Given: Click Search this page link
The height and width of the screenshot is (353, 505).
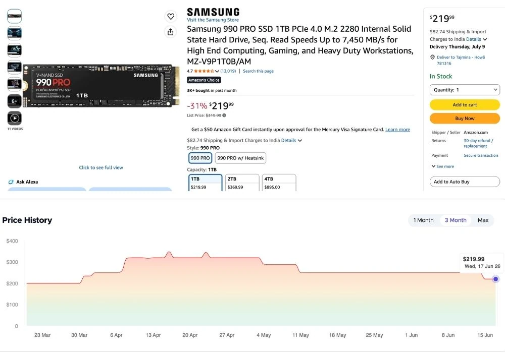Looking at the screenshot, I should [x=258, y=71].
